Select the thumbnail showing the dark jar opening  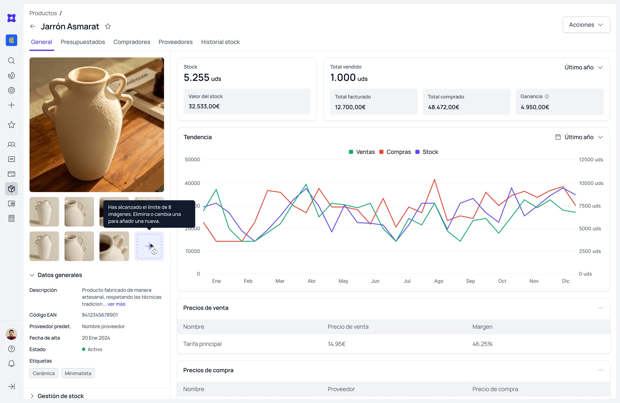(x=114, y=246)
